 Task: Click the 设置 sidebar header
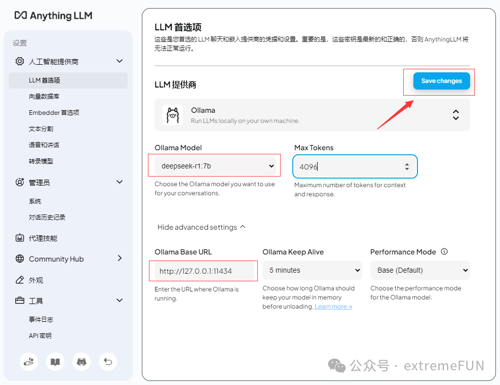click(x=20, y=43)
